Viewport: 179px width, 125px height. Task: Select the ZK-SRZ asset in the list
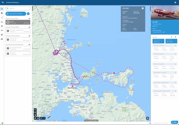click(18, 22)
